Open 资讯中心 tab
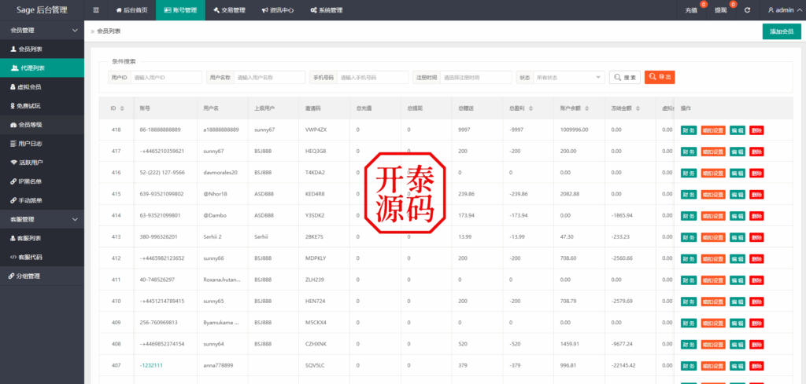 [278, 9]
